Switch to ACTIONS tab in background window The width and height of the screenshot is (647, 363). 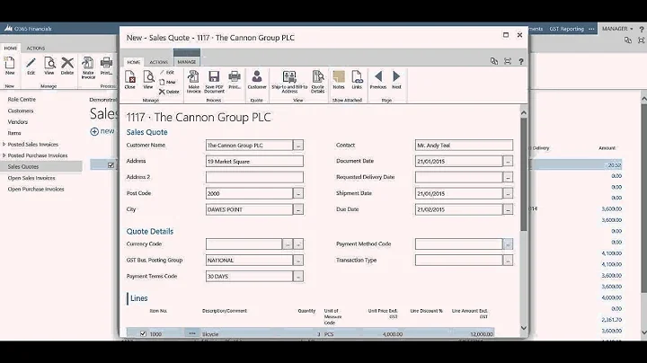[36, 49]
